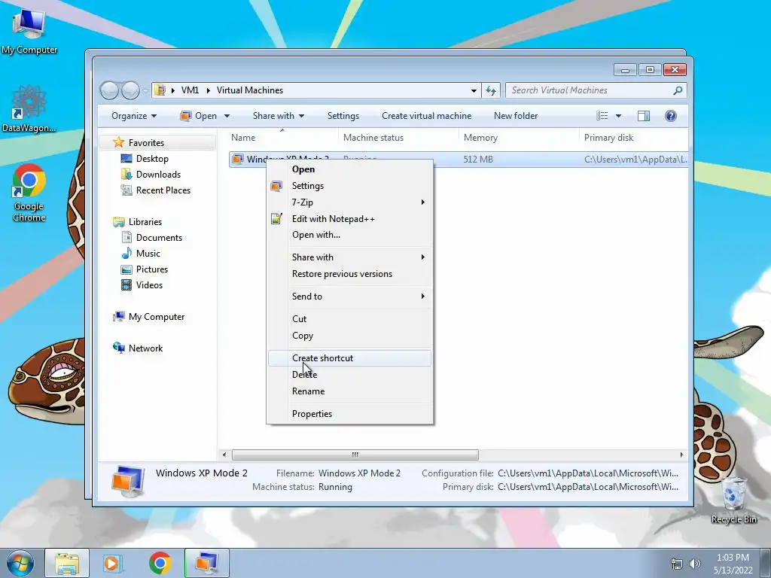Select Edit with Notepad++
This screenshot has width=771, height=578.
click(x=349, y=219)
